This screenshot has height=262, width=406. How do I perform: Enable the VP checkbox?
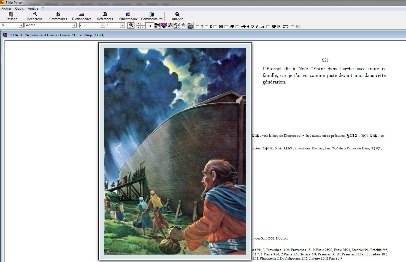(x=226, y=27)
